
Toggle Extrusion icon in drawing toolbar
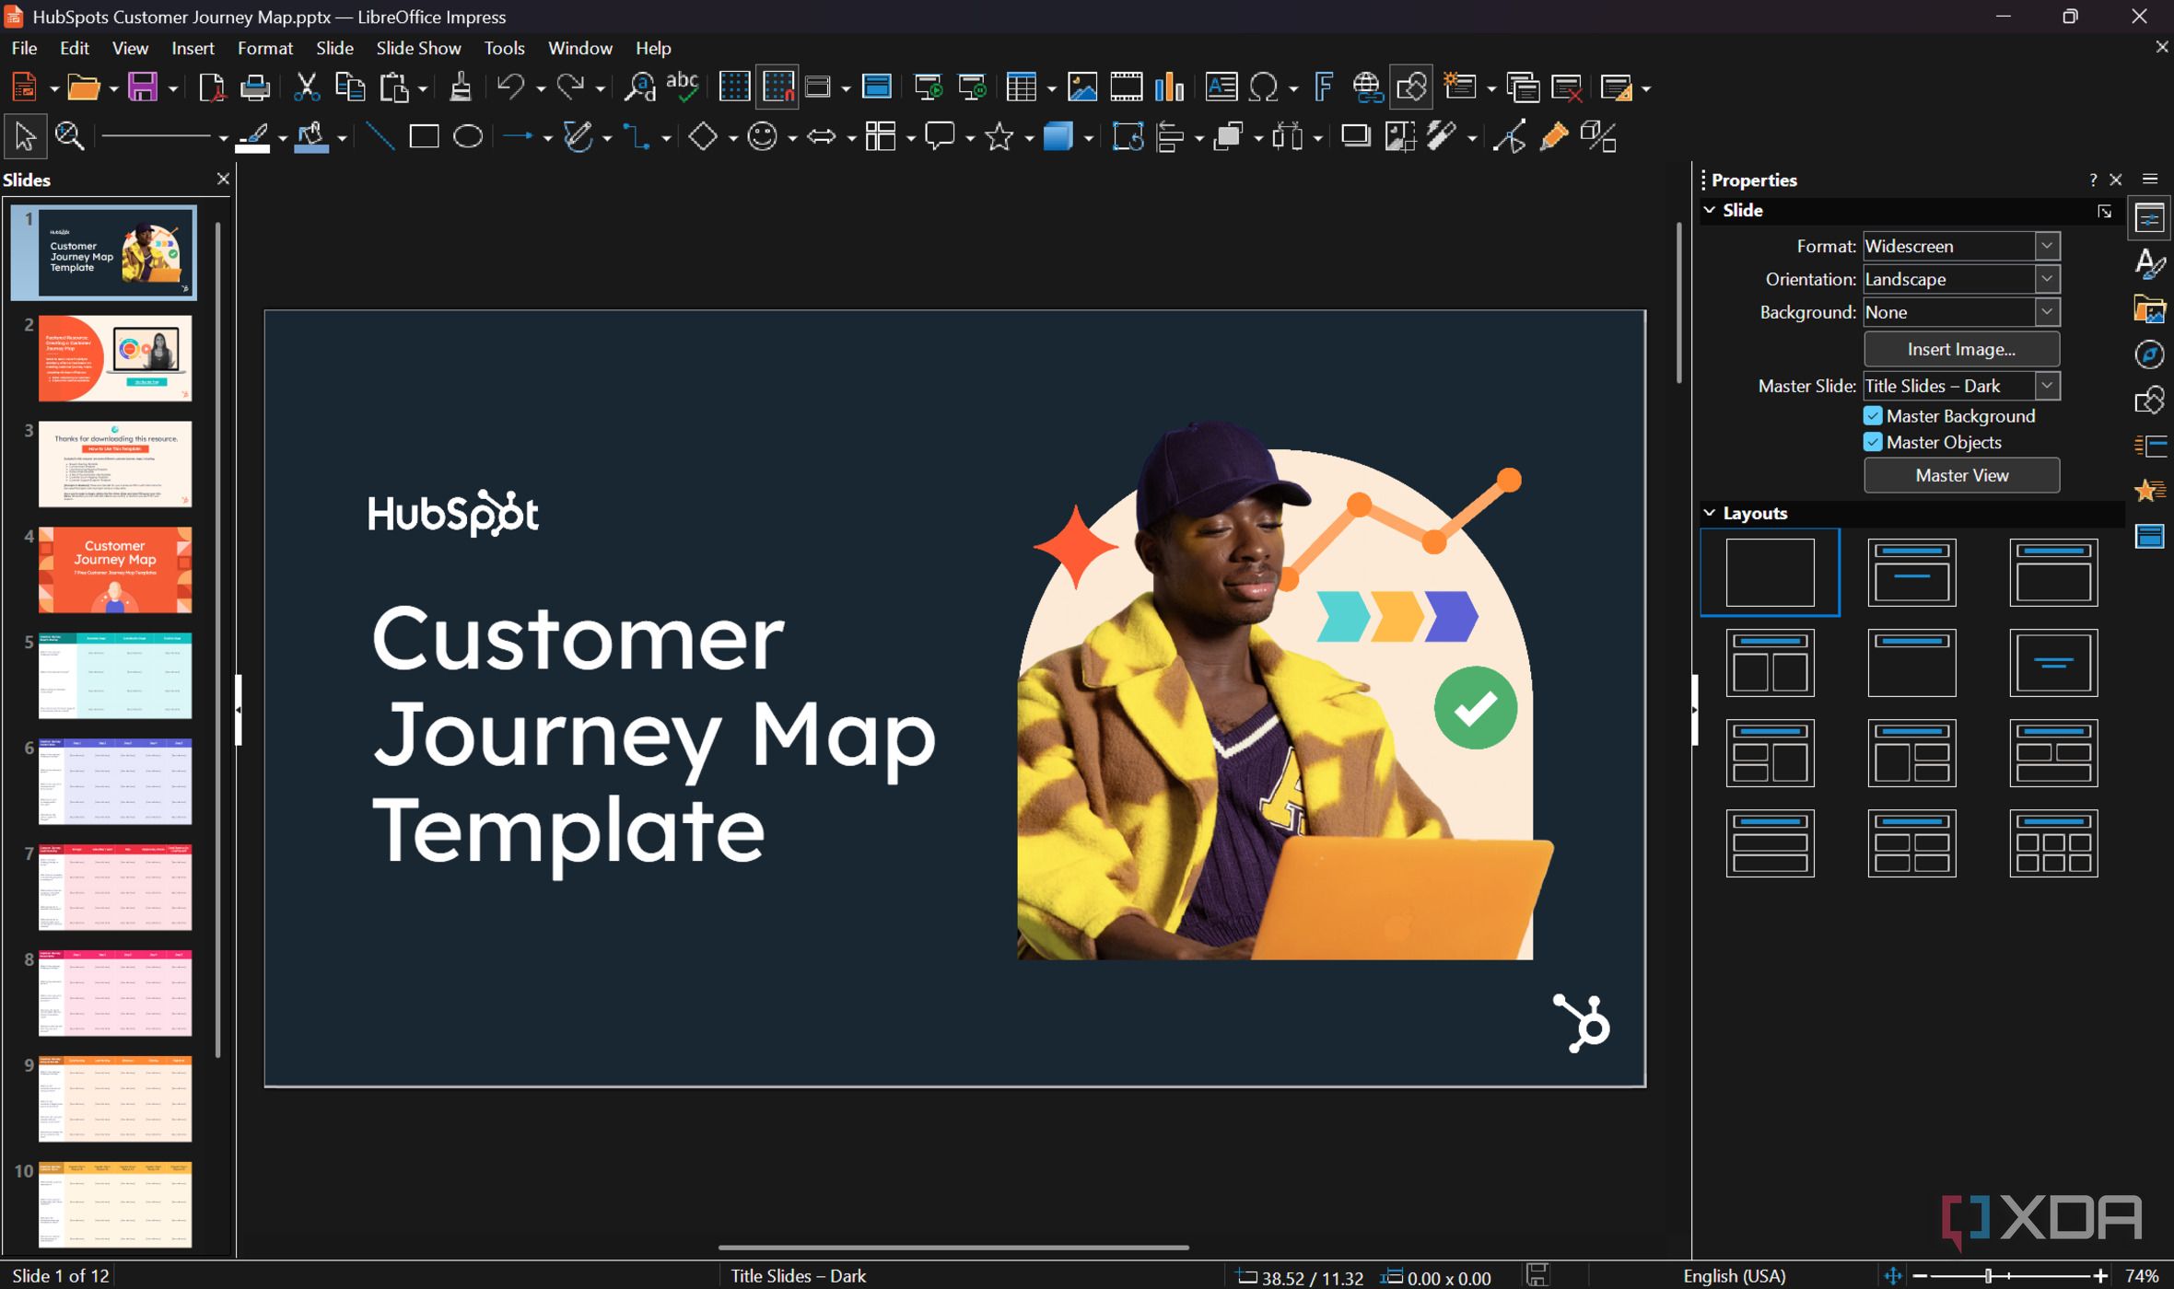point(1598,137)
